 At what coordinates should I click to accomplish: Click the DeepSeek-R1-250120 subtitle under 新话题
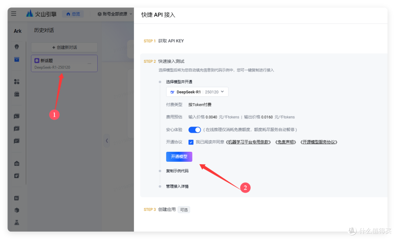52,68
